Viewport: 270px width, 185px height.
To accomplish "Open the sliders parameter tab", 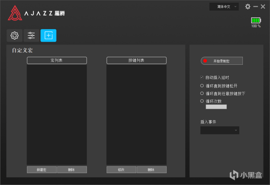I will pyautogui.click(x=31, y=36).
